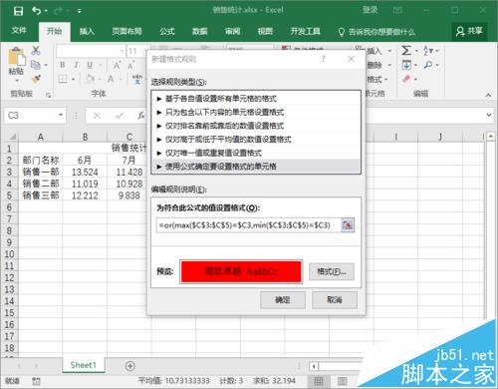Image resolution: width=498 pixels, height=389 pixels.
Task: Select rule 仅对唯一值或重复值设置格式
Action: (x=256, y=153)
